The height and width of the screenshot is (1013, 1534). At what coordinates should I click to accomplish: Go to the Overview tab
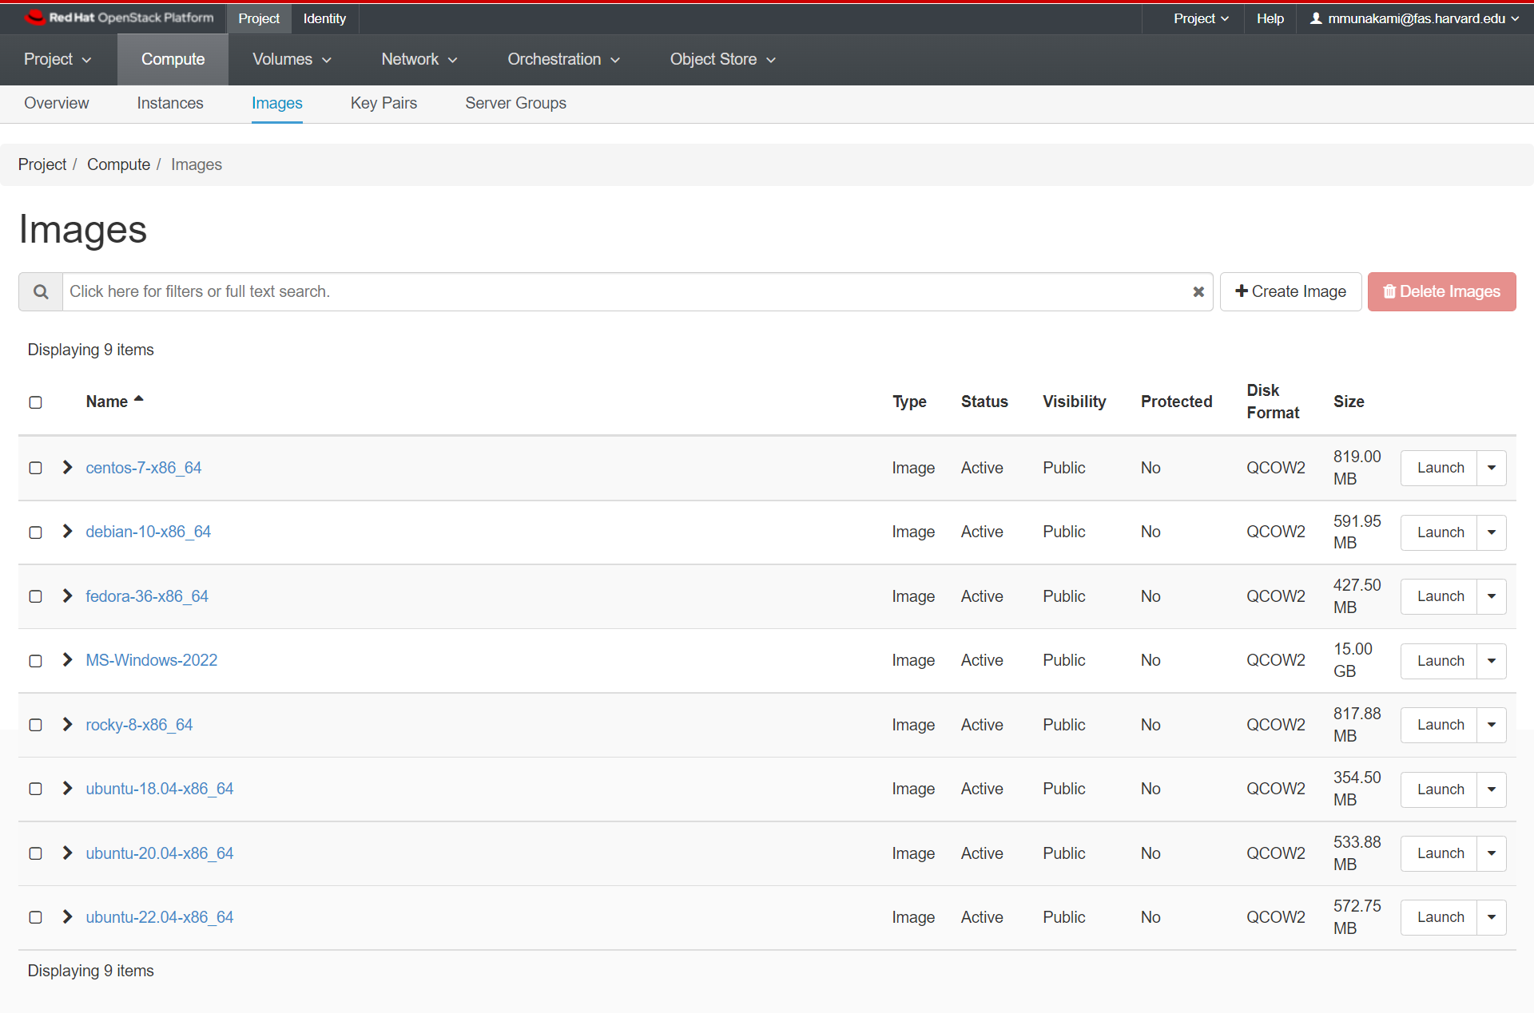pyautogui.click(x=57, y=103)
